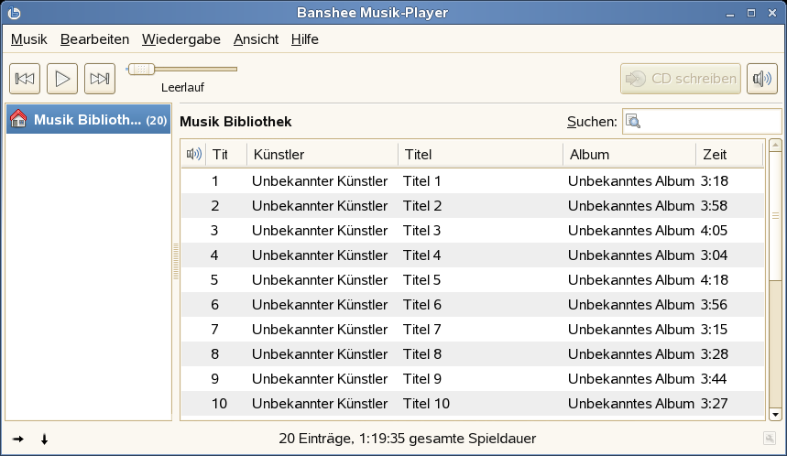Viewport: 787px width, 456px height.
Task: Open the volume control speaker button
Action: 761,79
